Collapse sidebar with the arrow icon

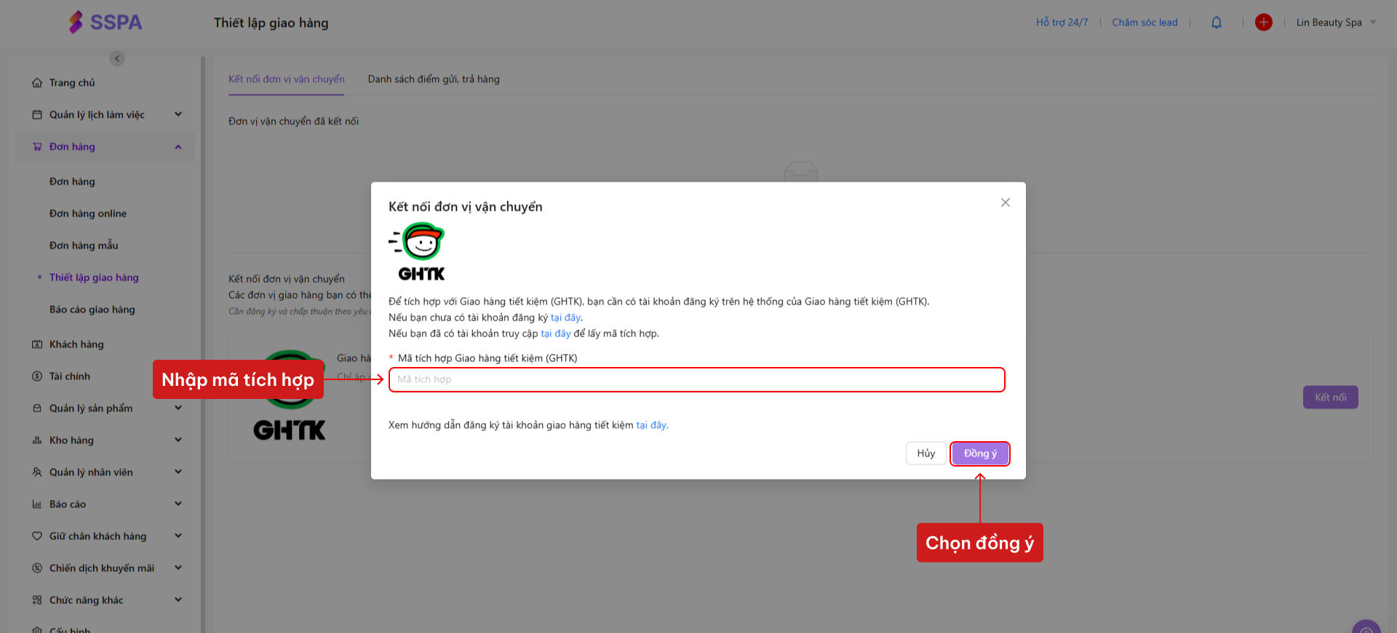[x=117, y=58]
